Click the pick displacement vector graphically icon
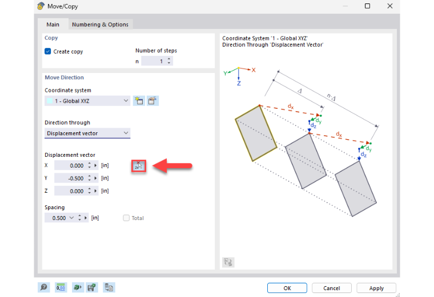Viewport: 434px width, 297px height. point(139,166)
